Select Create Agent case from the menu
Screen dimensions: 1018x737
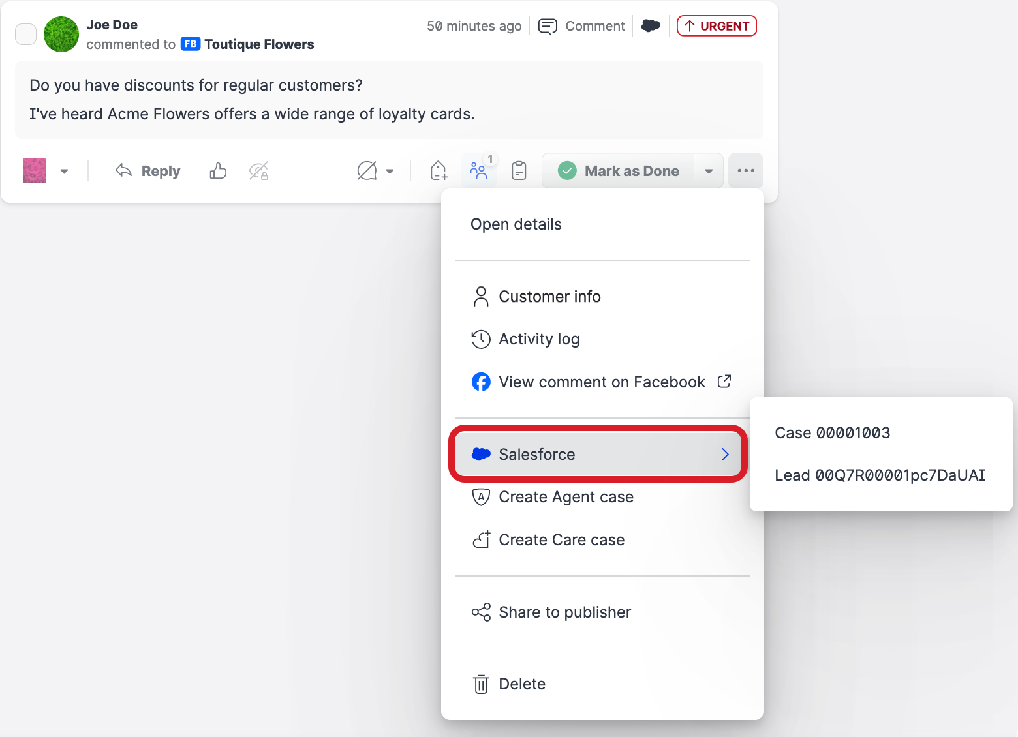(x=565, y=496)
